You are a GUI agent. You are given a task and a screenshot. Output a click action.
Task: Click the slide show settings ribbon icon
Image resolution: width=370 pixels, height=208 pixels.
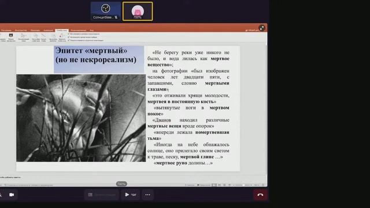(x=36, y=37)
